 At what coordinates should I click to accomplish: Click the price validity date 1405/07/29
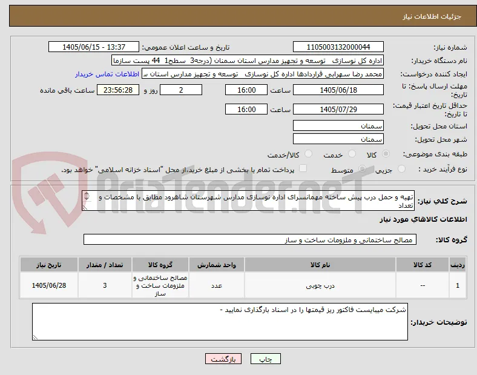[x=338, y=109]
